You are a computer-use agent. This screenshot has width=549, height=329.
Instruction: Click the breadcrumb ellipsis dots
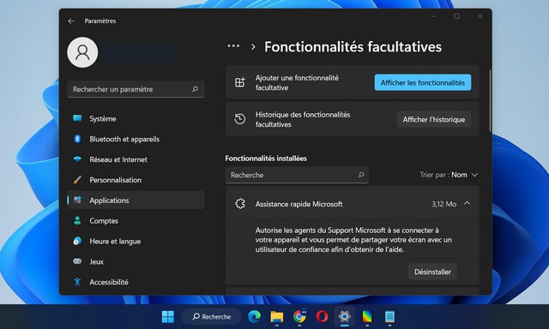[233, 46]
